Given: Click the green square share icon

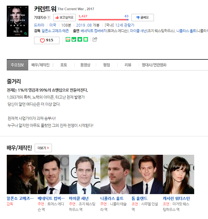Looking at the screenshot, I should (86, 39).
